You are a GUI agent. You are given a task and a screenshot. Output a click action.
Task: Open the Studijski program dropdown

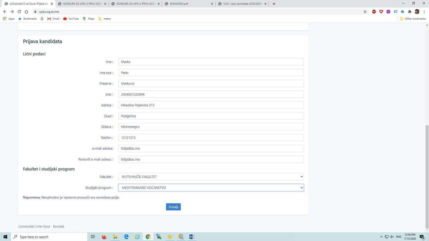(211, 188)
